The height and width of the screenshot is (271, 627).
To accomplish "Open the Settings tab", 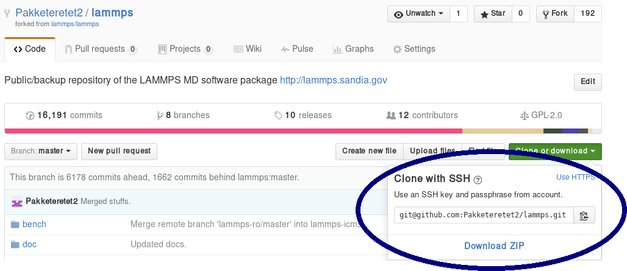I will pos(414,49).
